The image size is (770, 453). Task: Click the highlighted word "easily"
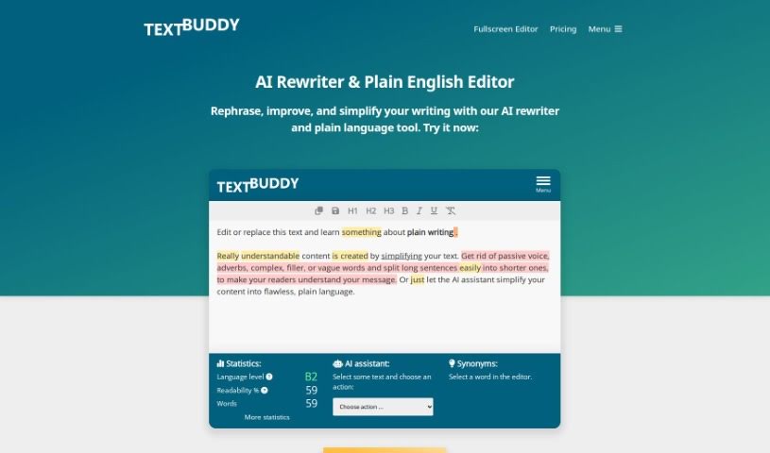[x=470, y=267]
